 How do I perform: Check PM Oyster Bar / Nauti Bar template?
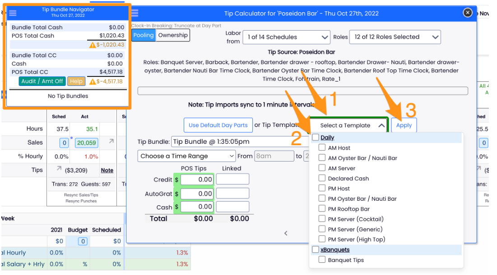[322, 198]
